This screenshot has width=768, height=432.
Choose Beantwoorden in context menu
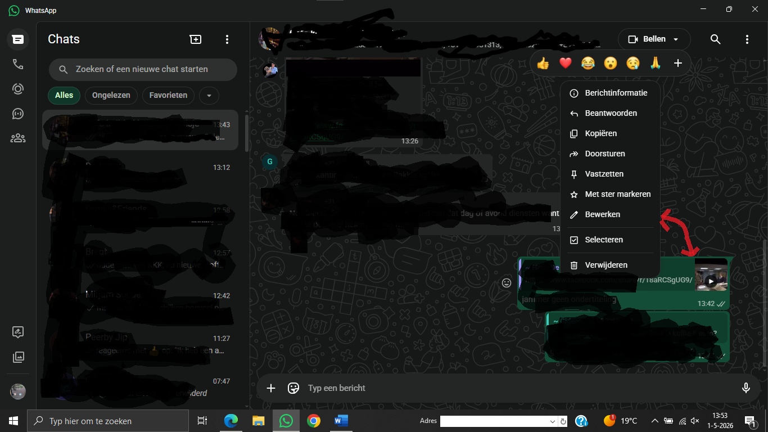tap(610, 113)
